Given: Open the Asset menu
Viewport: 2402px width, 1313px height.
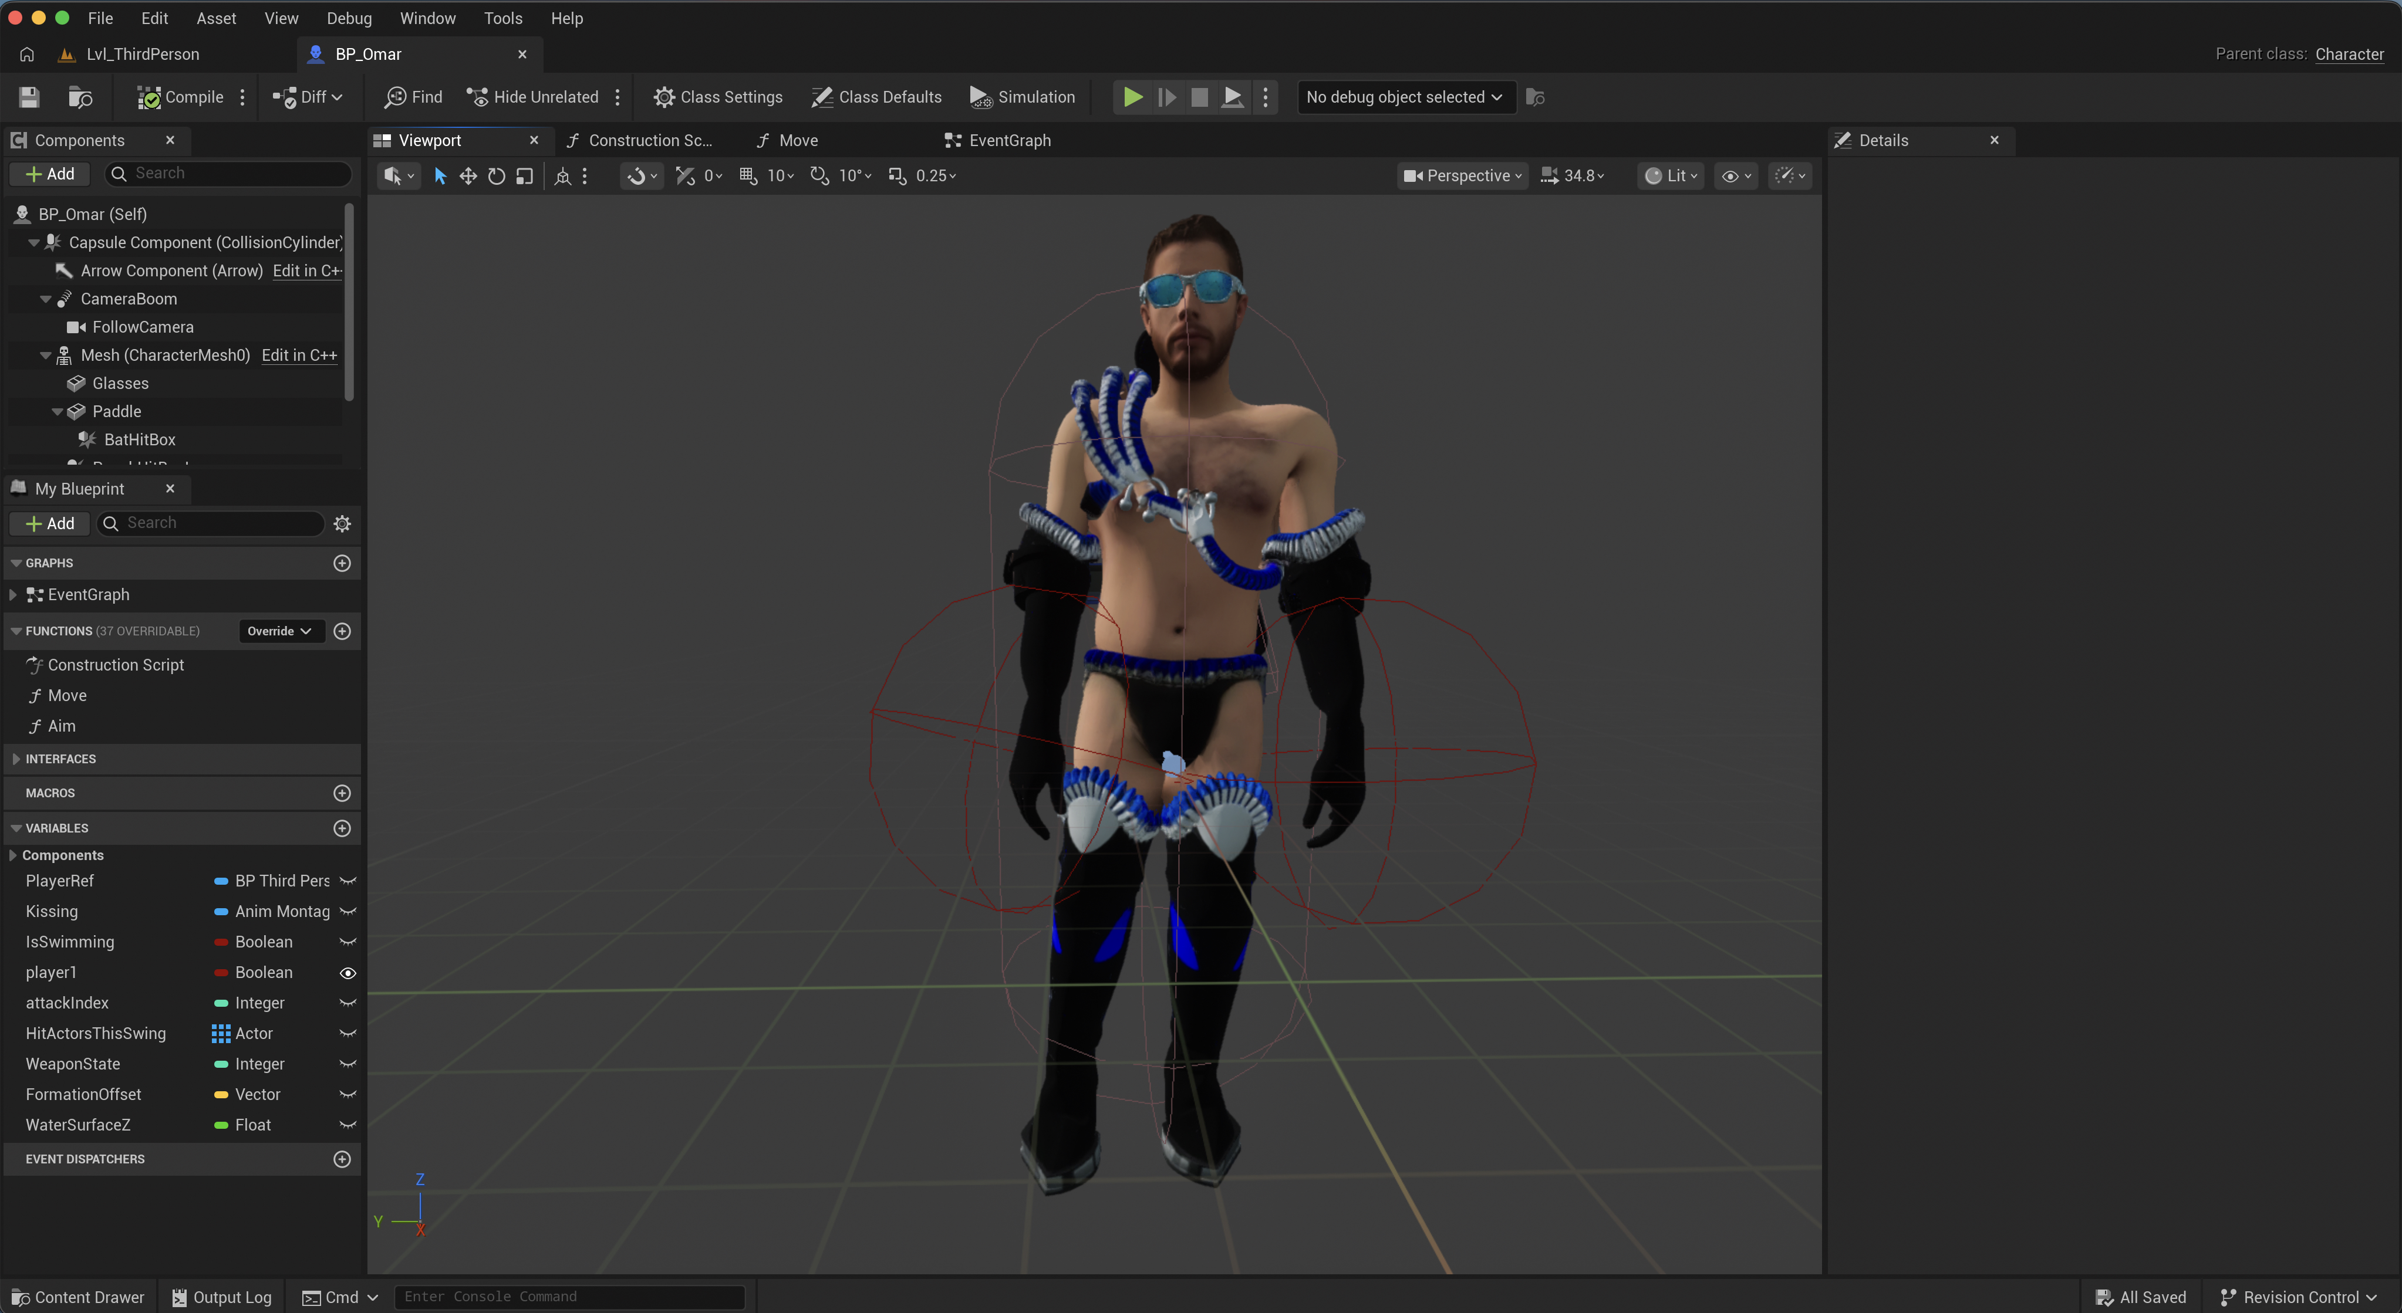Looking at the screenshot, I should [215, 18].
